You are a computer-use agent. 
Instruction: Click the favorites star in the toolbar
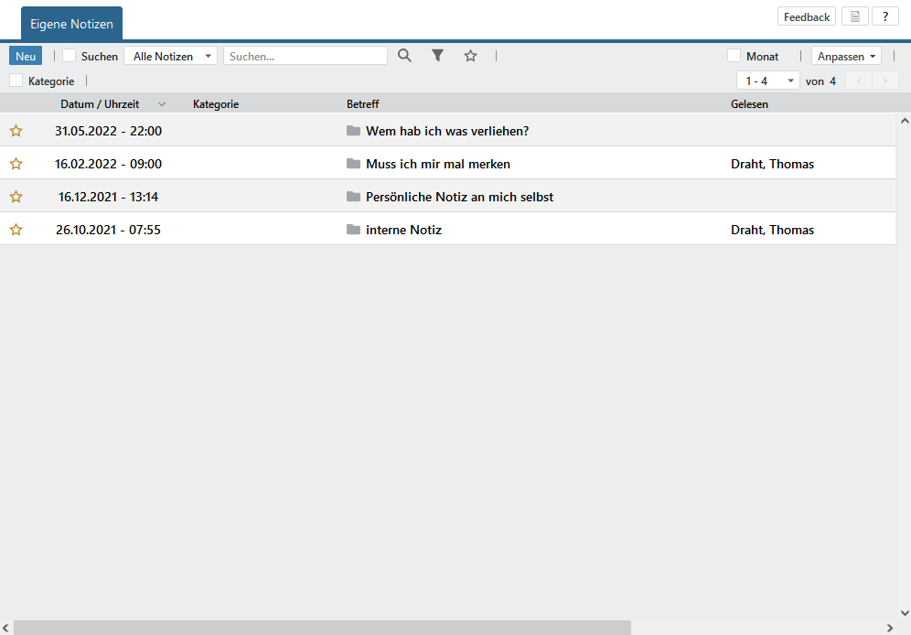tap(470, 56)
